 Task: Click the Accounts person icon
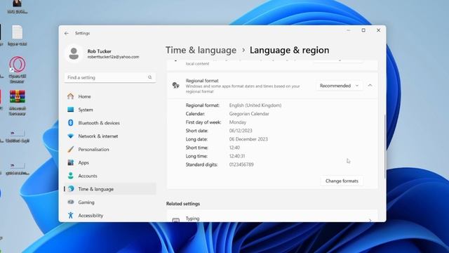pos(70,176)
